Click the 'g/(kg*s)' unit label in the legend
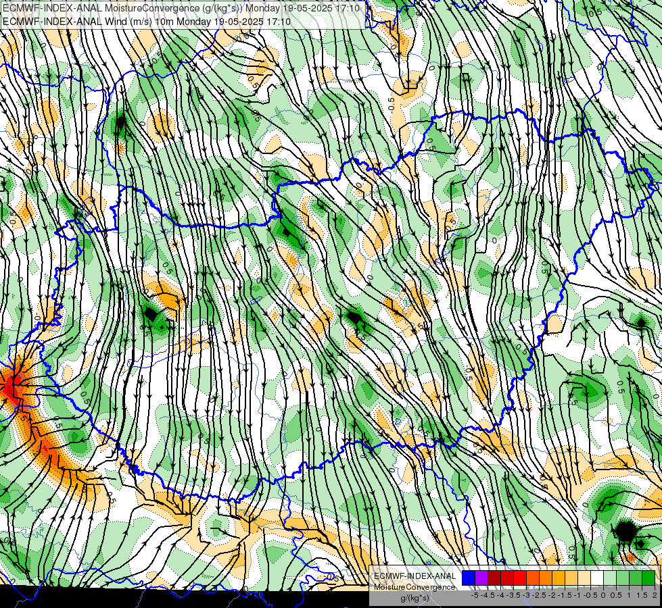662x608 pixels. click(415, 598)
